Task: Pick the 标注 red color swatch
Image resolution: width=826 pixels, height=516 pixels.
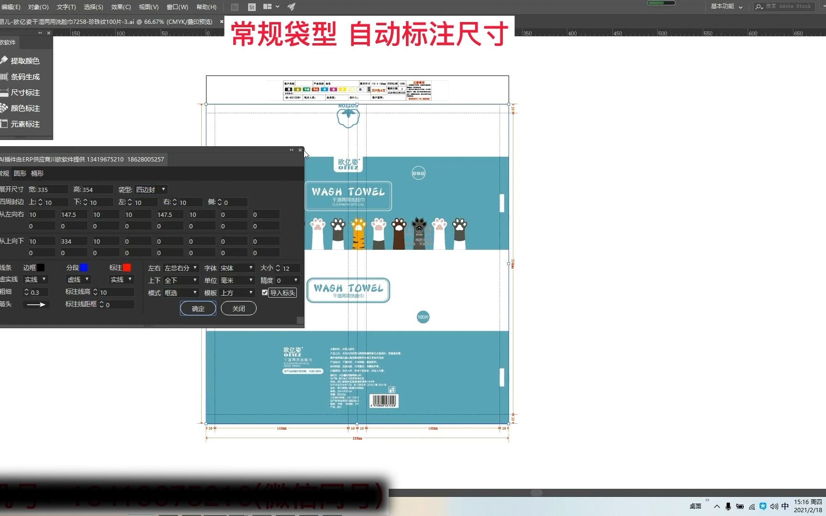Action: [127, 268]
